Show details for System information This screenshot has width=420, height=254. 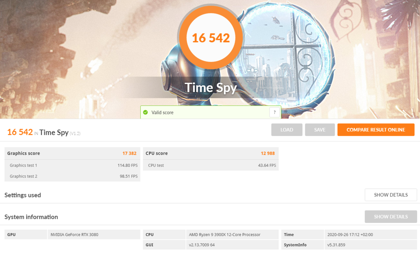391,217
